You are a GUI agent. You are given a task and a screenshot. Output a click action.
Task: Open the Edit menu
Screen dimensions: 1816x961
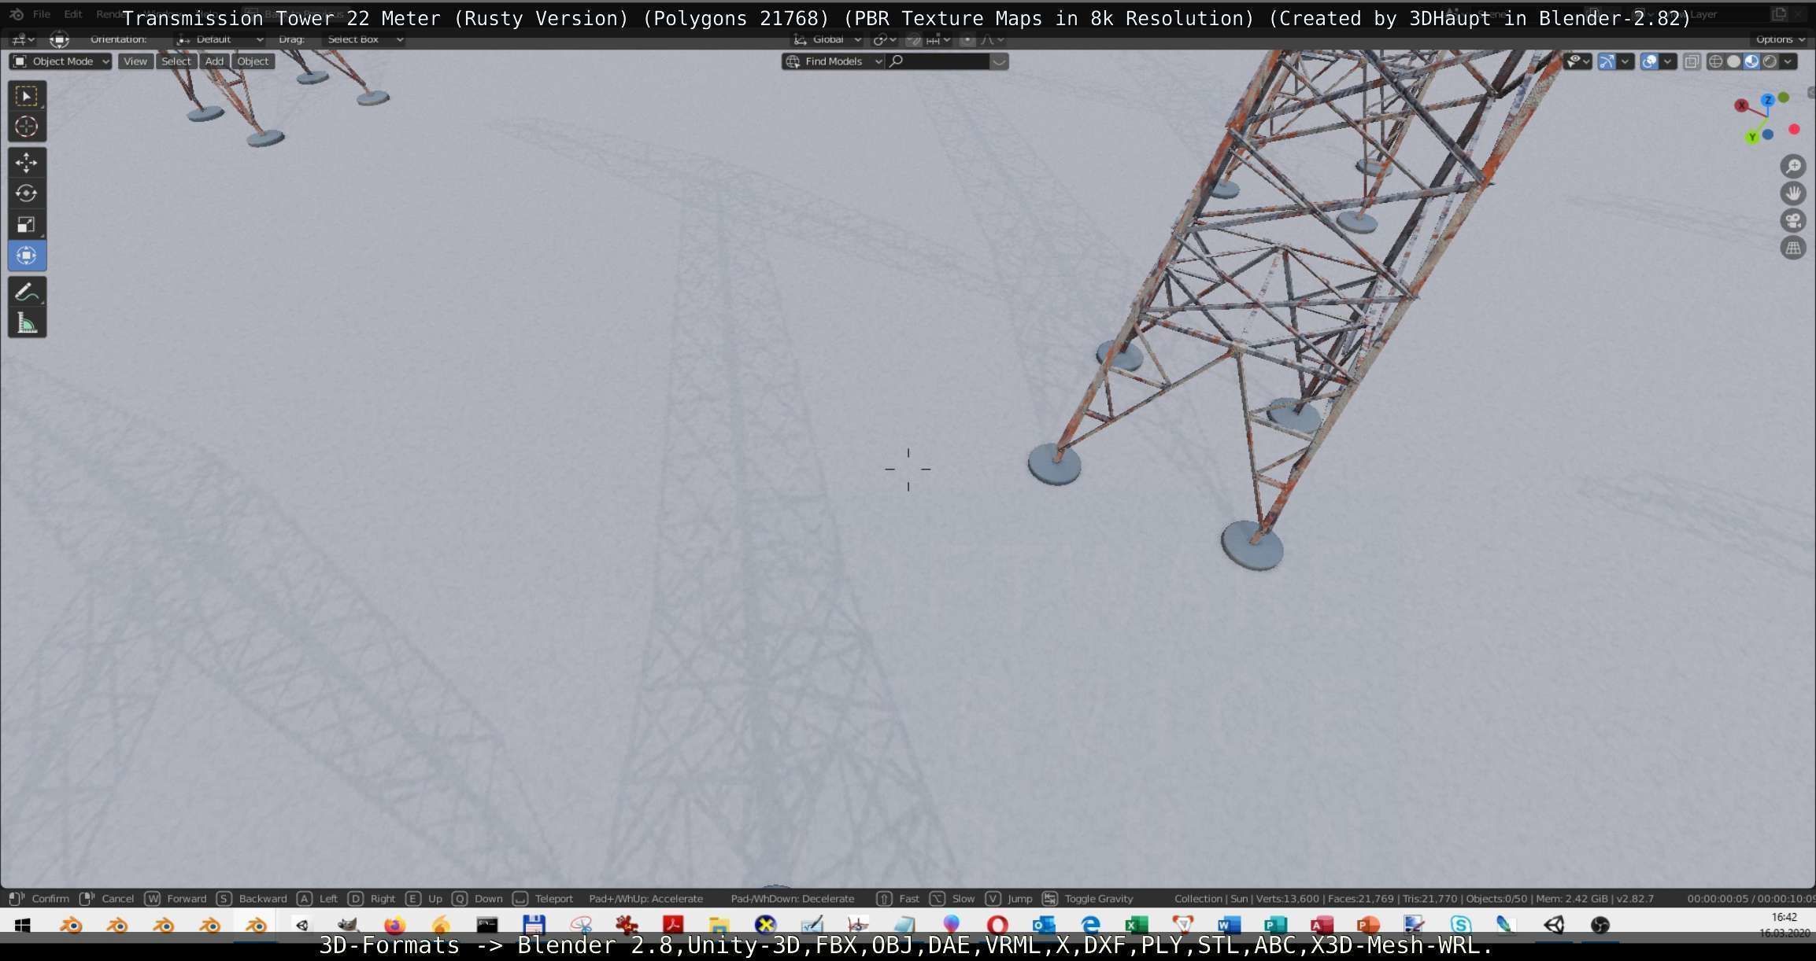tap(72, 14)
